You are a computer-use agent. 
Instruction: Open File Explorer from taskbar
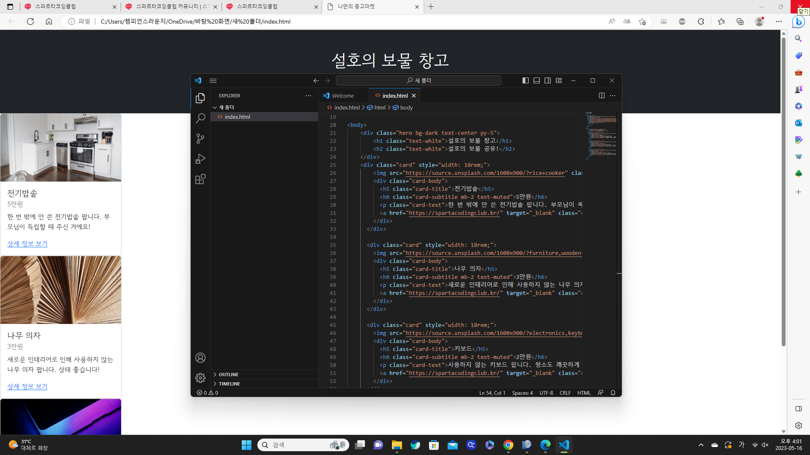pyautogui.click(x=397, y=445)
